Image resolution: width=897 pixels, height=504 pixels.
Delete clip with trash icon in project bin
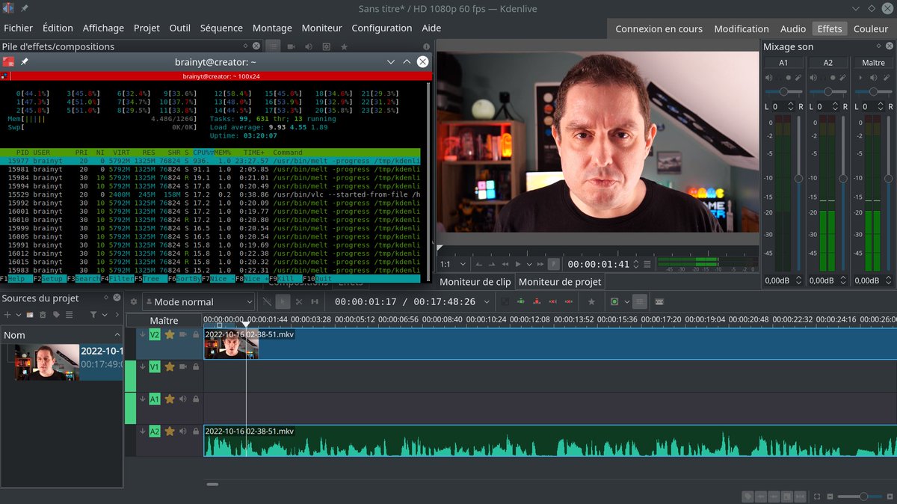43,315
